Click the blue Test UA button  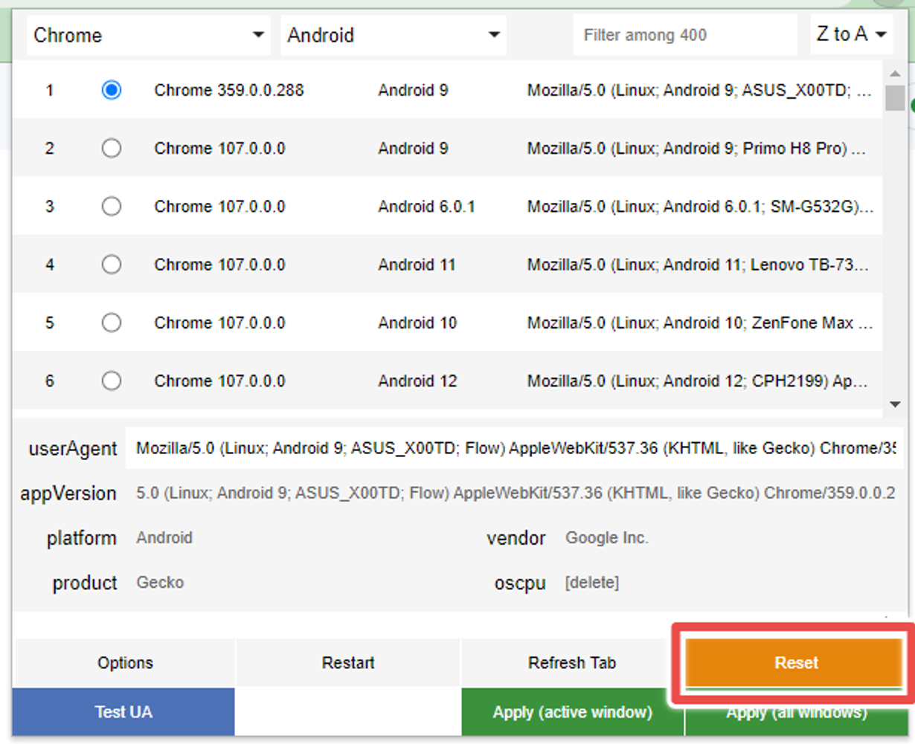point(123,712)
